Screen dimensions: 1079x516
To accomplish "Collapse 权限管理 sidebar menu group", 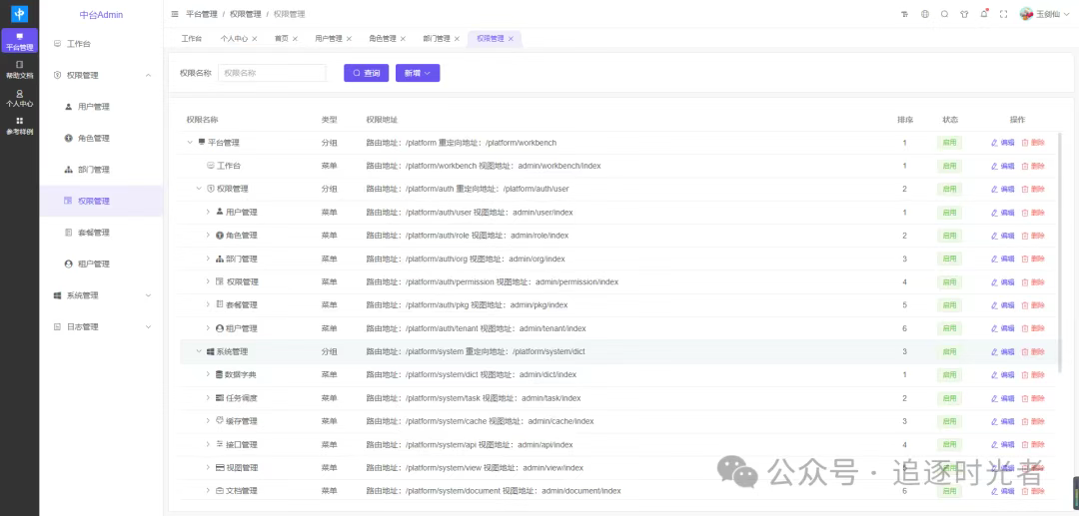I will click(x=101, y=76).
